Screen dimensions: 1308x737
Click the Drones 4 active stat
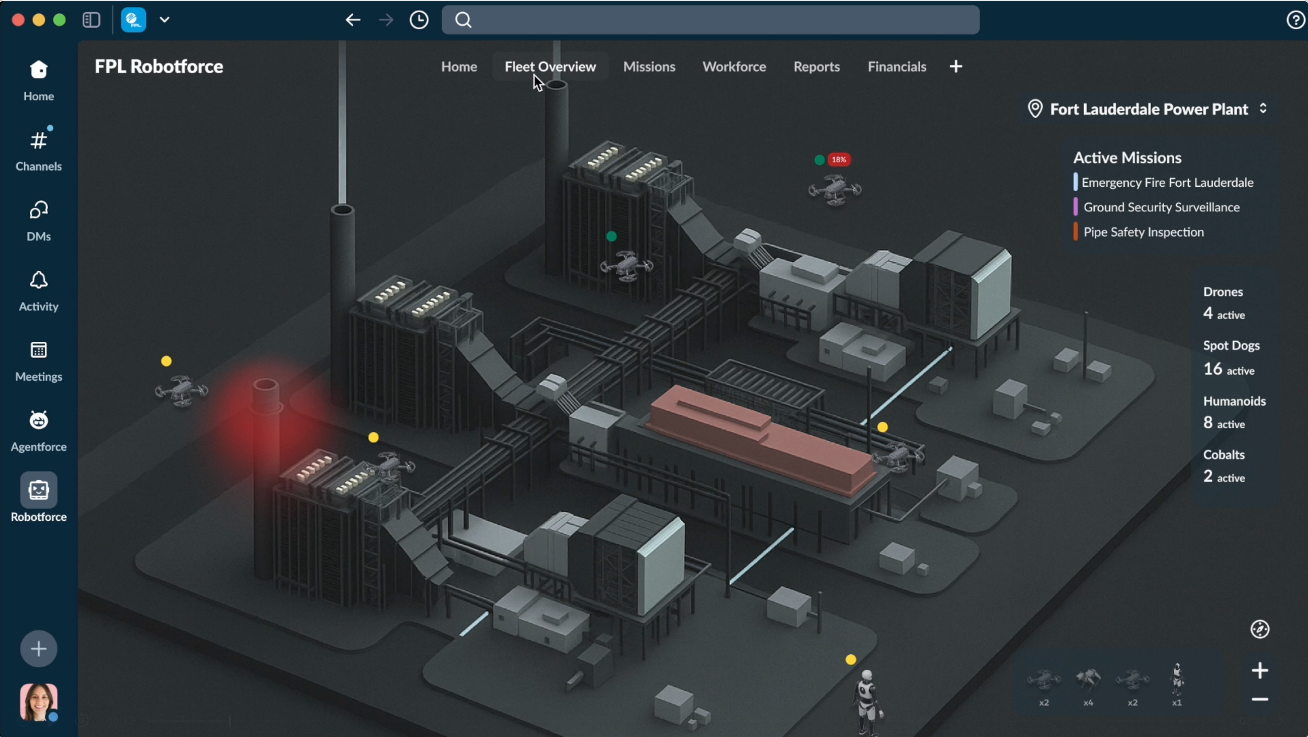tap(1224, 304)
